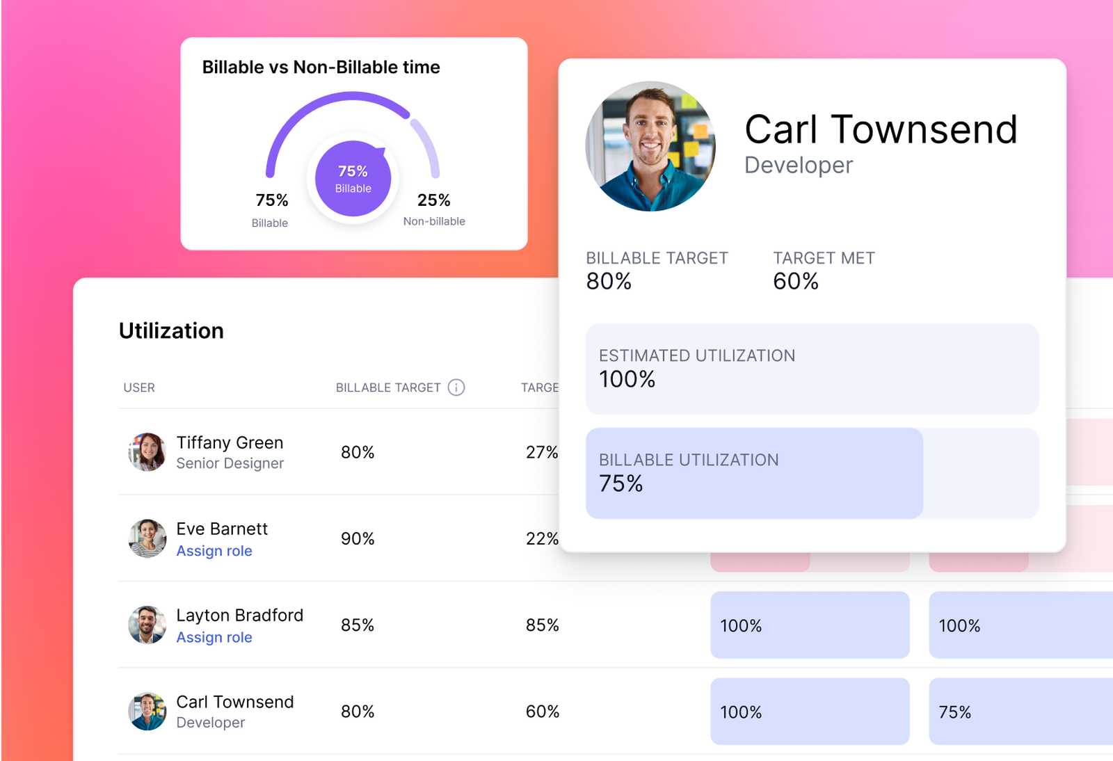Image resolution: width=1113 pixels, height=761 pixels.
Task: Click Carl Townsend's small avatar in table
Action: [x=147, y=711]
